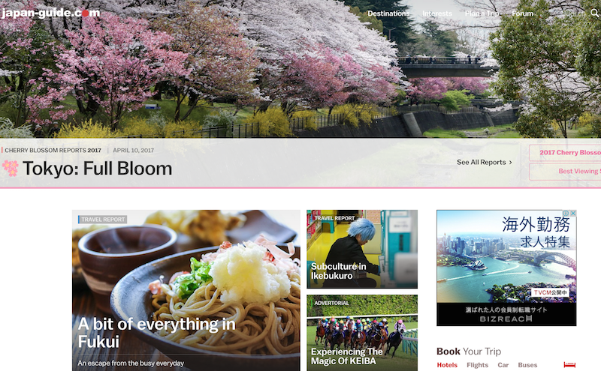Click the cherry blossom flower icon

tap(10, 169)
